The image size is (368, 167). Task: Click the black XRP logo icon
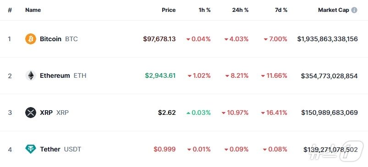[x=31, y=113]
